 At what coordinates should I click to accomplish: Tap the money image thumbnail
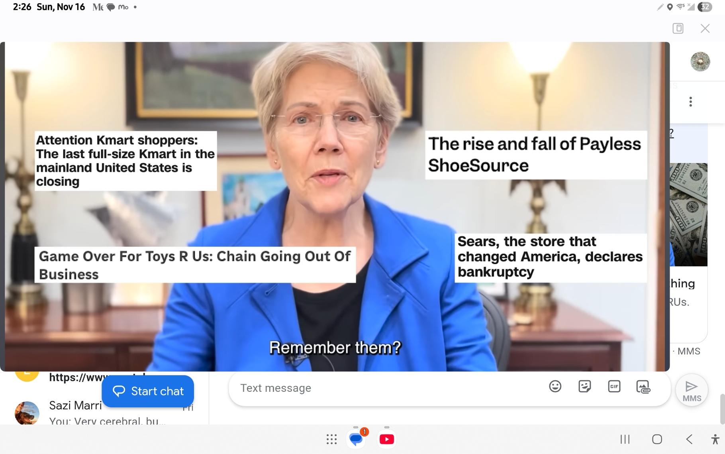pos(689,214)
